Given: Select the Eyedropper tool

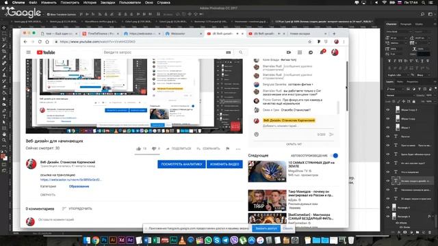Looking at the screenshot, I should (4, 57).
